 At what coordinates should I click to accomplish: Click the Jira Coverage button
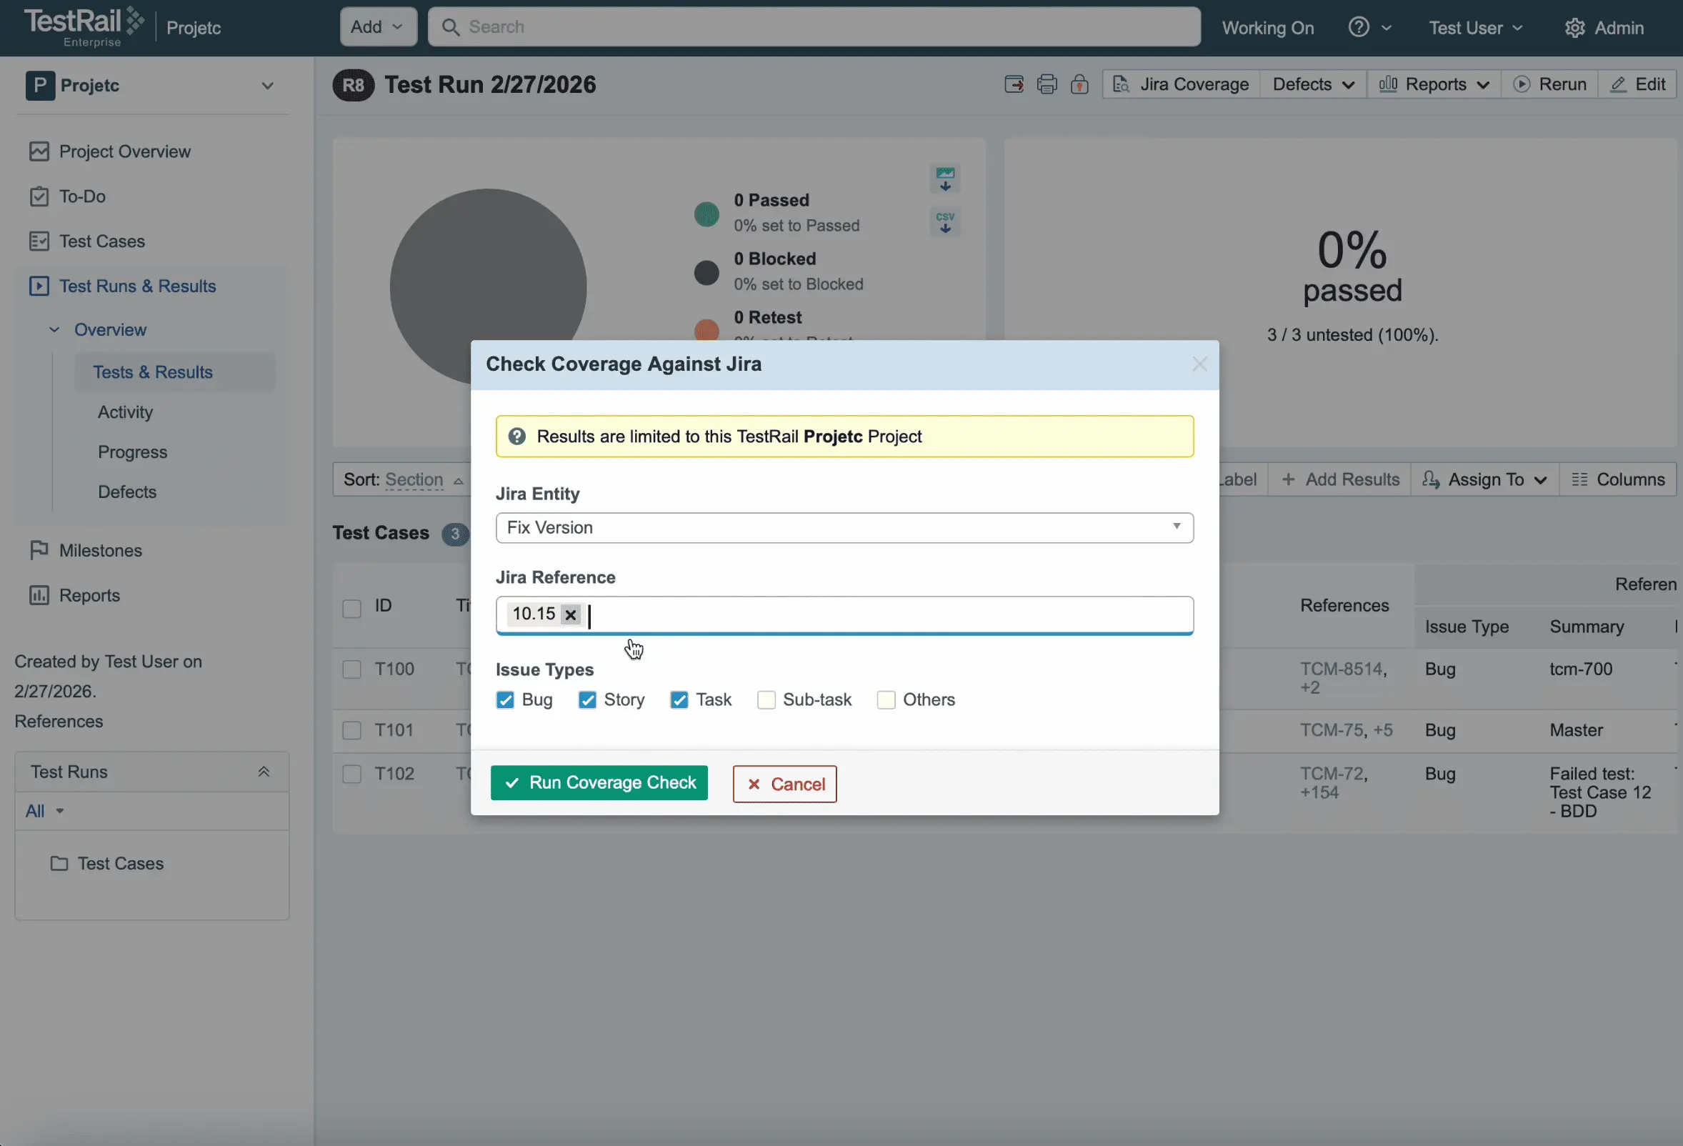click(1180, 85)
